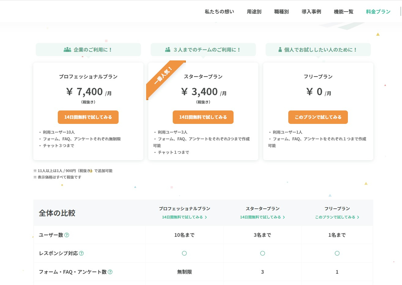This screenshot has height=285, width=402.
Task: Click the circle mark under プロフェッショナルプラン column
Action: (184, 253)
